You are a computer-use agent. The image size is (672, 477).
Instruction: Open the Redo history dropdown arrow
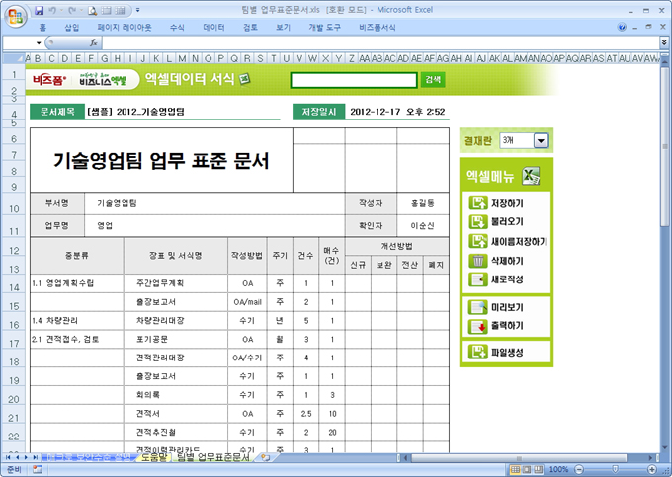coord(81,10)
